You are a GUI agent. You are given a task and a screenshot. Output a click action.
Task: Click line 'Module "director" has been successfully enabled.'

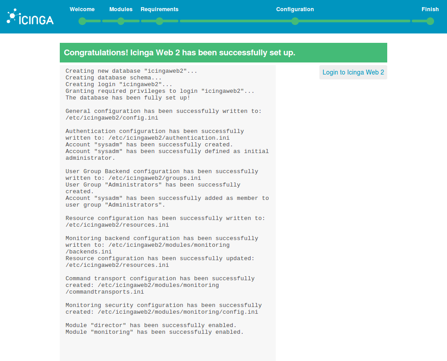tap(151, 325)
